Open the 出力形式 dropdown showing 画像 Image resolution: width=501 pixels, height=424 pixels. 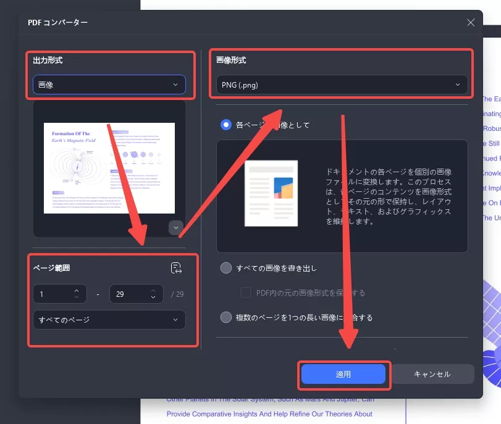point(109,85)
